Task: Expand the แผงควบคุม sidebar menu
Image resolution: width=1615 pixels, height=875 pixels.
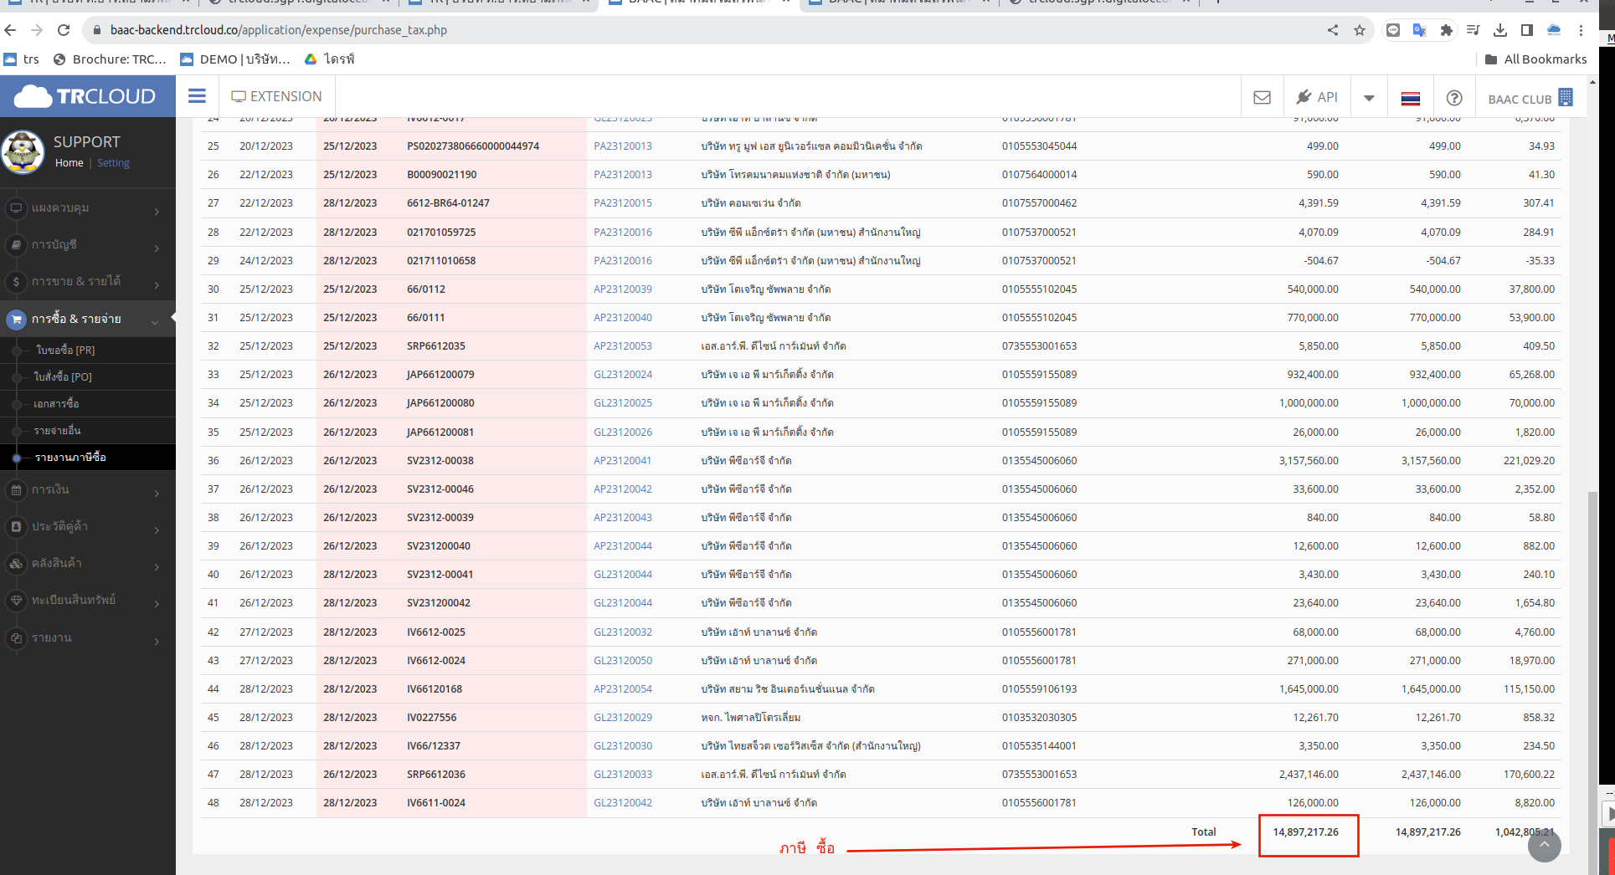Action: click(x=88, y=207)
